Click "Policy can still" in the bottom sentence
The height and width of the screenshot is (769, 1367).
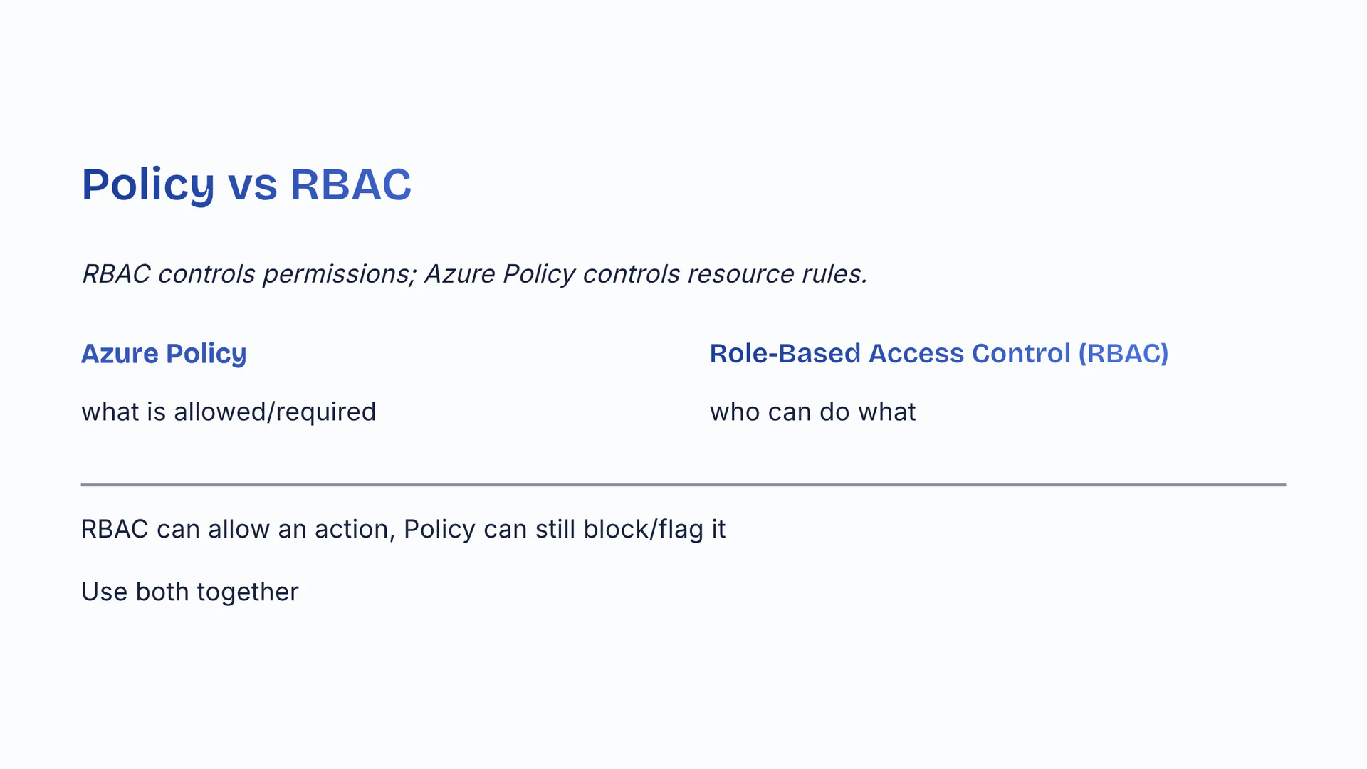pyautogui.click(x=489, y=530)
